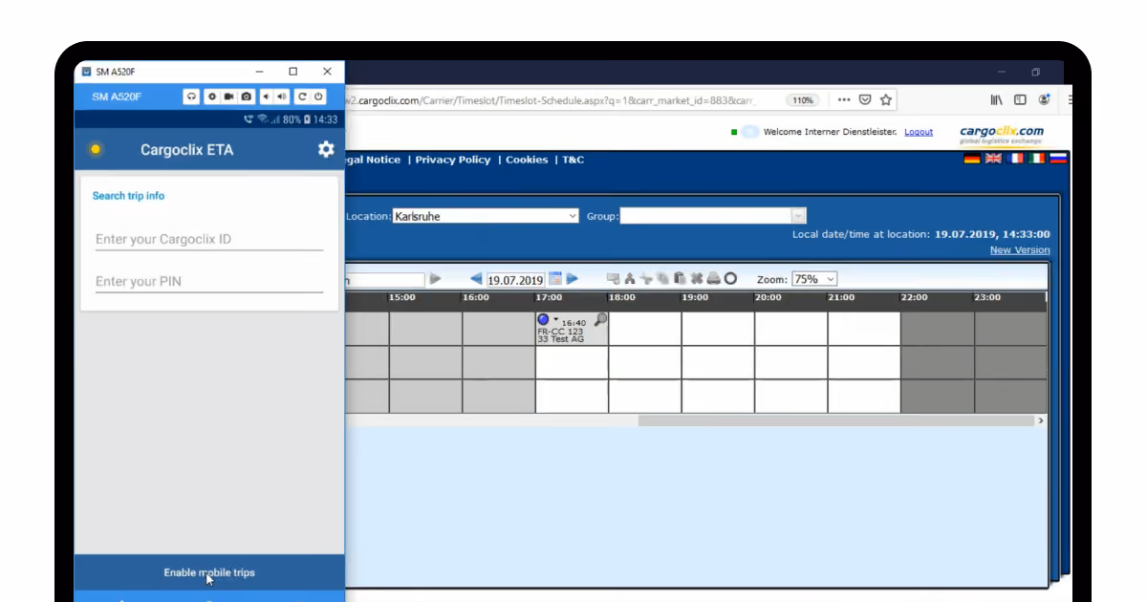Image resolution: width=1147 pixels, height=602 pixels.
Task: Switch language to French flag
Action: [1015, 159]
